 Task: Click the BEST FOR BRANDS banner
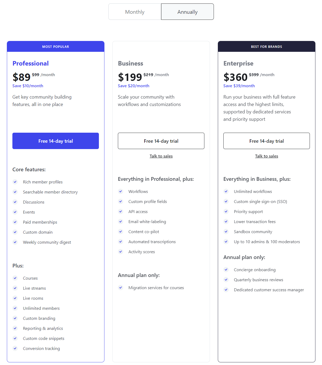pyautogui.click(x=267, y=47)
